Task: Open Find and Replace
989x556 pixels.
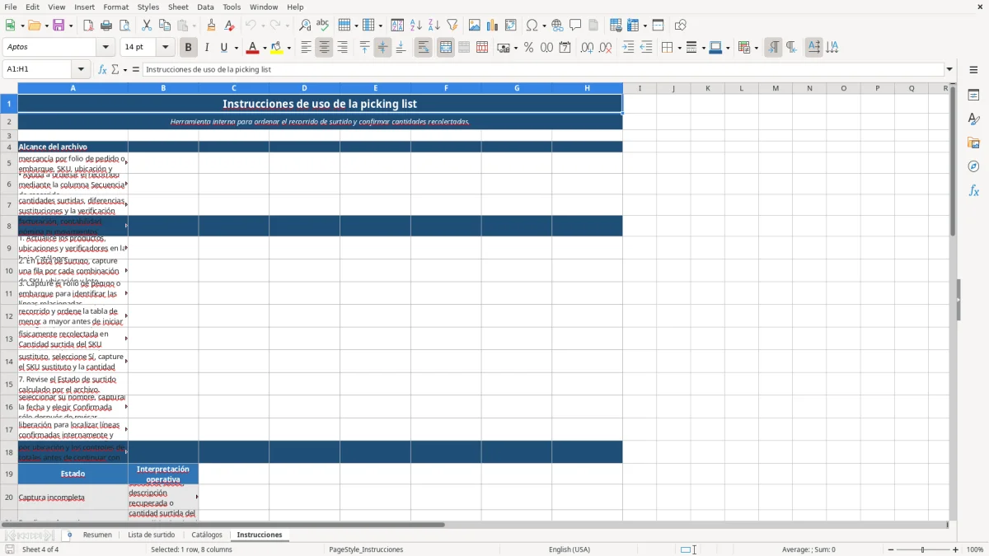Action: pos(305,26)
